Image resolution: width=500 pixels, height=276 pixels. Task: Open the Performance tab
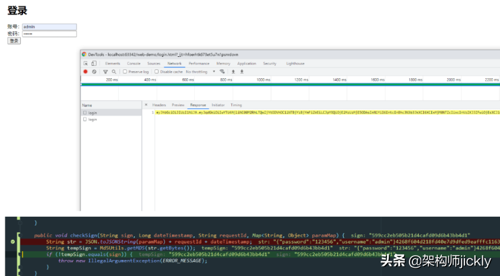point(199,63)
